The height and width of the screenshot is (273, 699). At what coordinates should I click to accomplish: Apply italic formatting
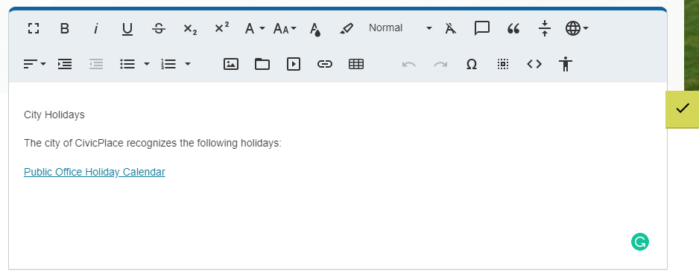pyautogui.click(x=95, y=28)
